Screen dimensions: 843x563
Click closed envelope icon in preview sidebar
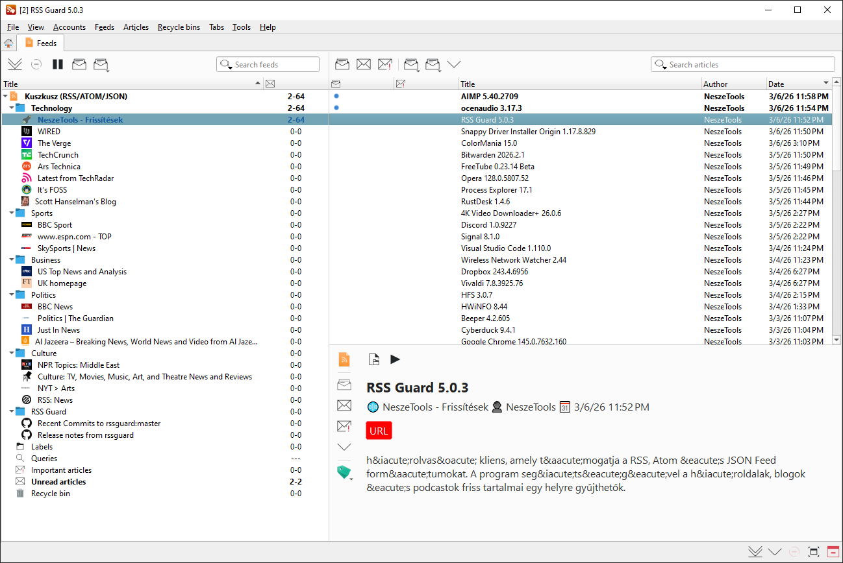pos(344,405)
